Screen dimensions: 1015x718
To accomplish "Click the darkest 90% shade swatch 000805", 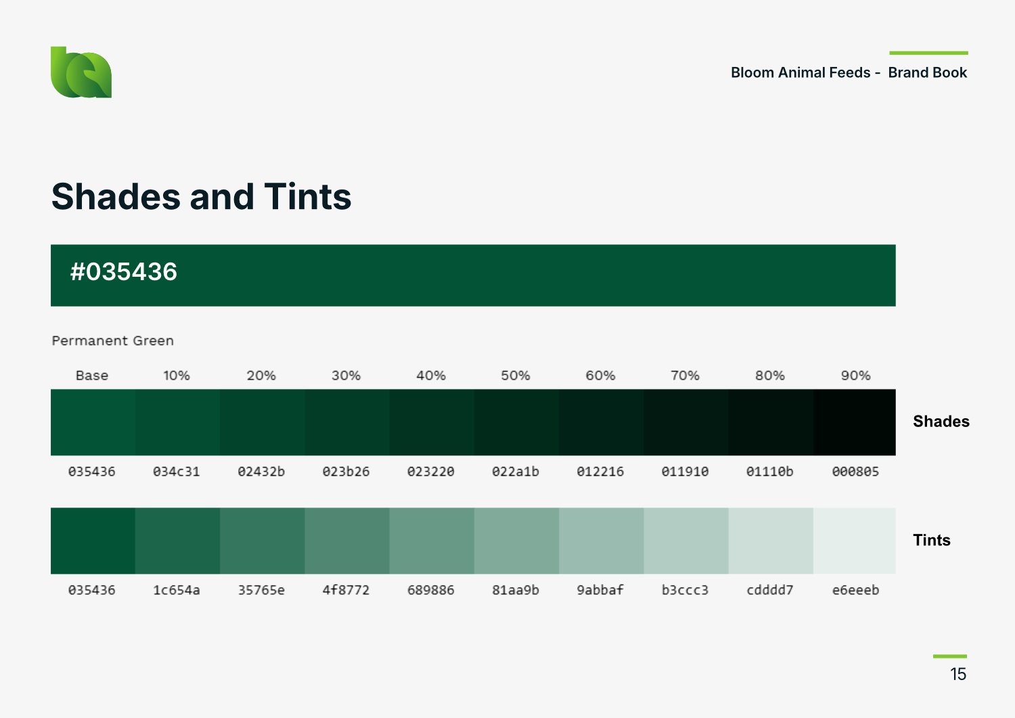I will [x=855, y=422].
